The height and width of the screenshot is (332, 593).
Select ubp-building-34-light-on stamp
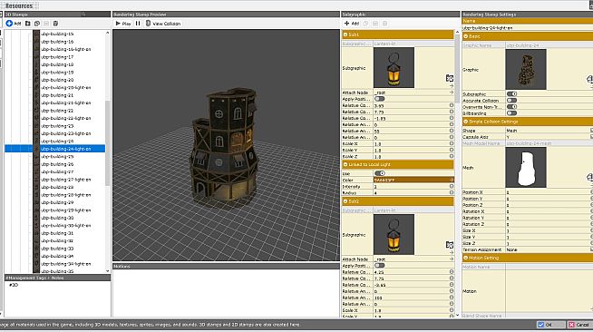[x=66, y=264]
